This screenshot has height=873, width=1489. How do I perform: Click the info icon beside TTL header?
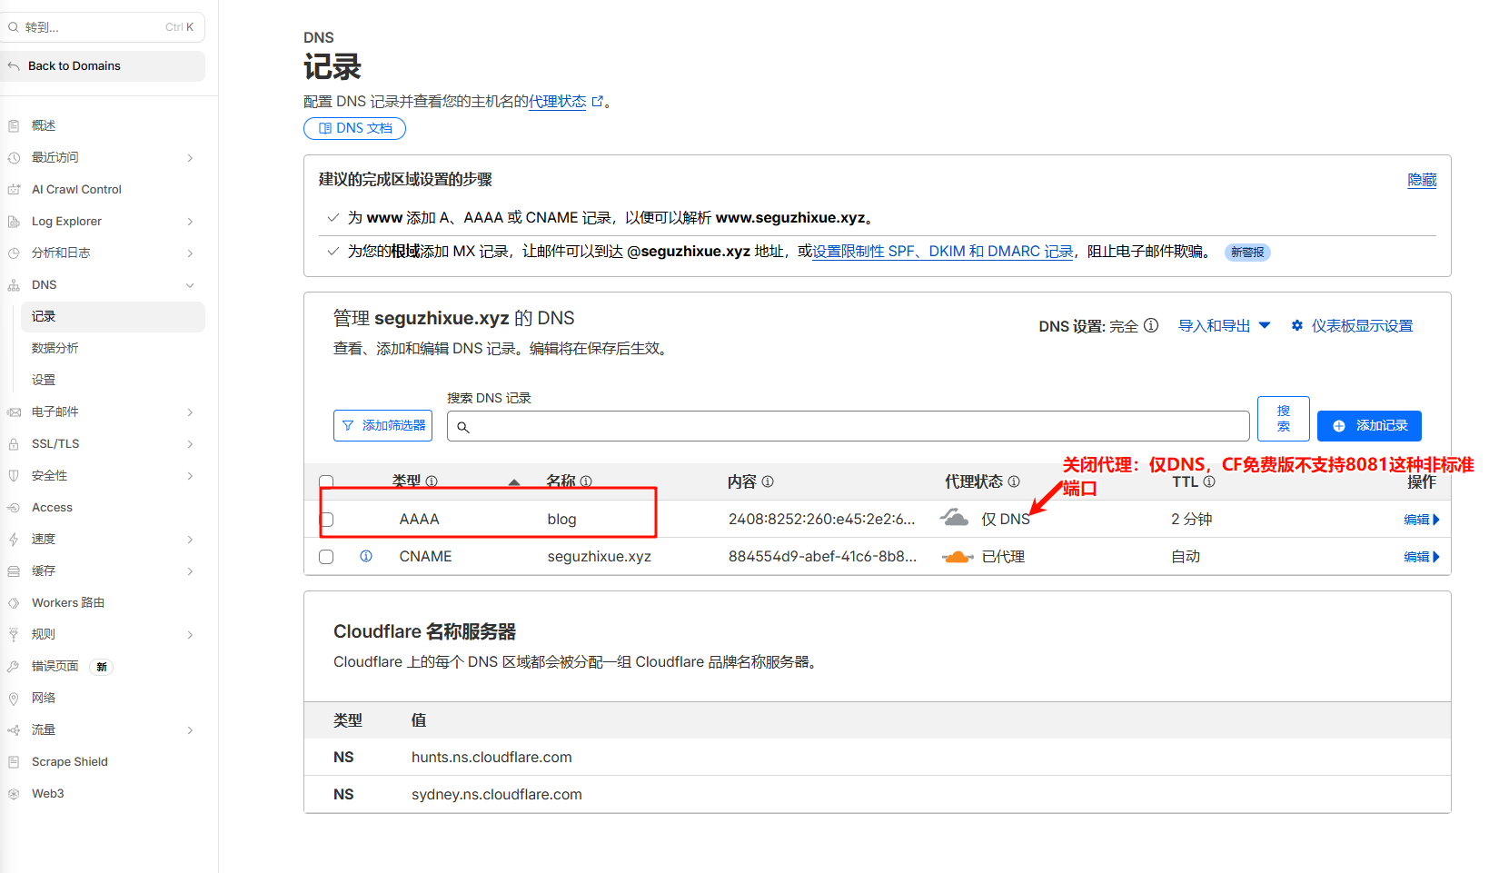1209,481
